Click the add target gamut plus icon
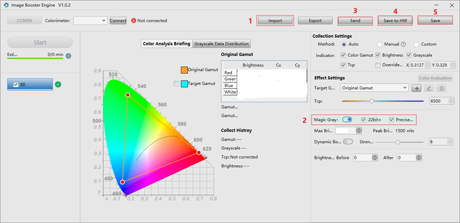 point(417,88)
